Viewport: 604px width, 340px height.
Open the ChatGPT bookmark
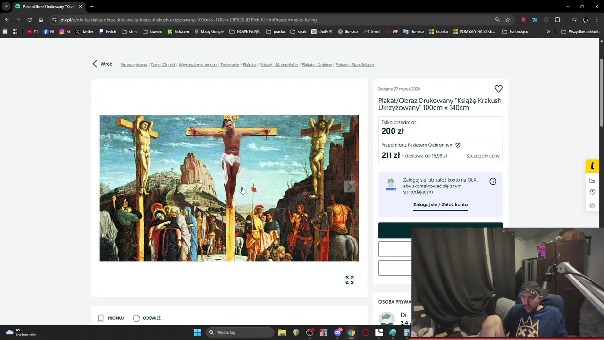pyautogui.click(x=322, y=32)
